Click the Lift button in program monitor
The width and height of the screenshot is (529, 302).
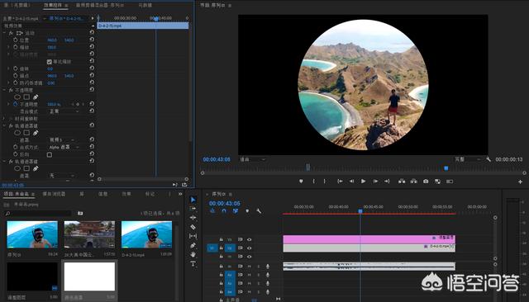pos(402,182)
